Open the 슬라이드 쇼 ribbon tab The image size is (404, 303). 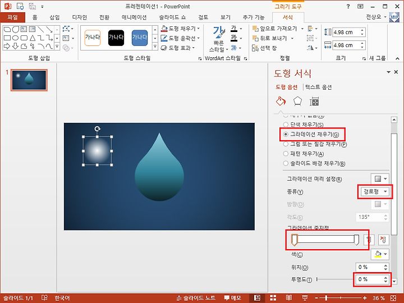pos(172,17)
